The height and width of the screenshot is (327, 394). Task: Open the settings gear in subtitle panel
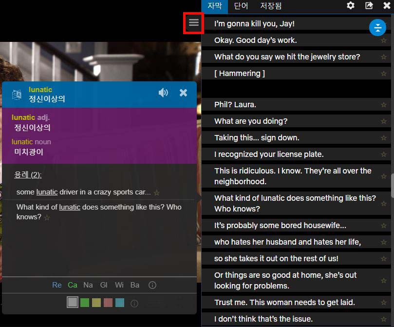351,5
